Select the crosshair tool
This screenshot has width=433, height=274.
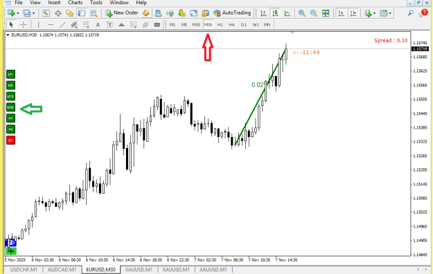coord(24,25)
